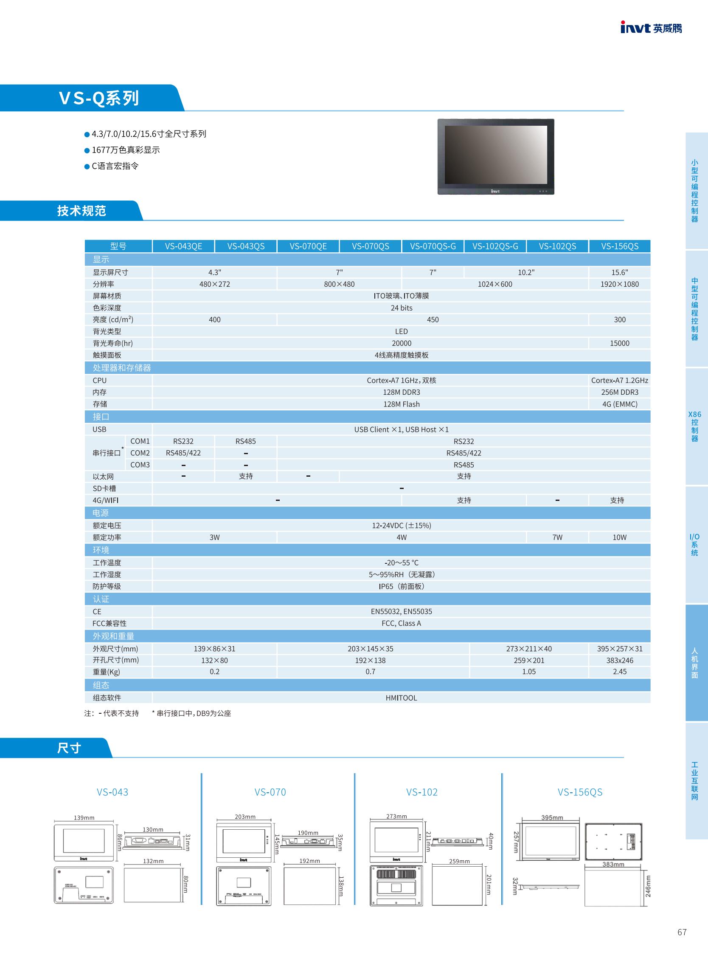Click the 383x246 cutout size cell
The image size is (708, 961).
[x=620, y=661]
